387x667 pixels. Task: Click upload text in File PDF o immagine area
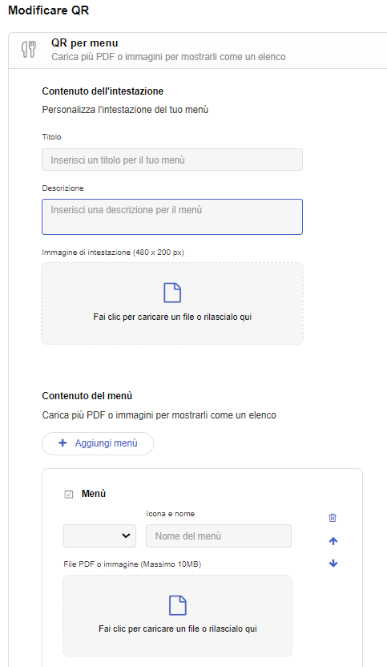[178, 629]
